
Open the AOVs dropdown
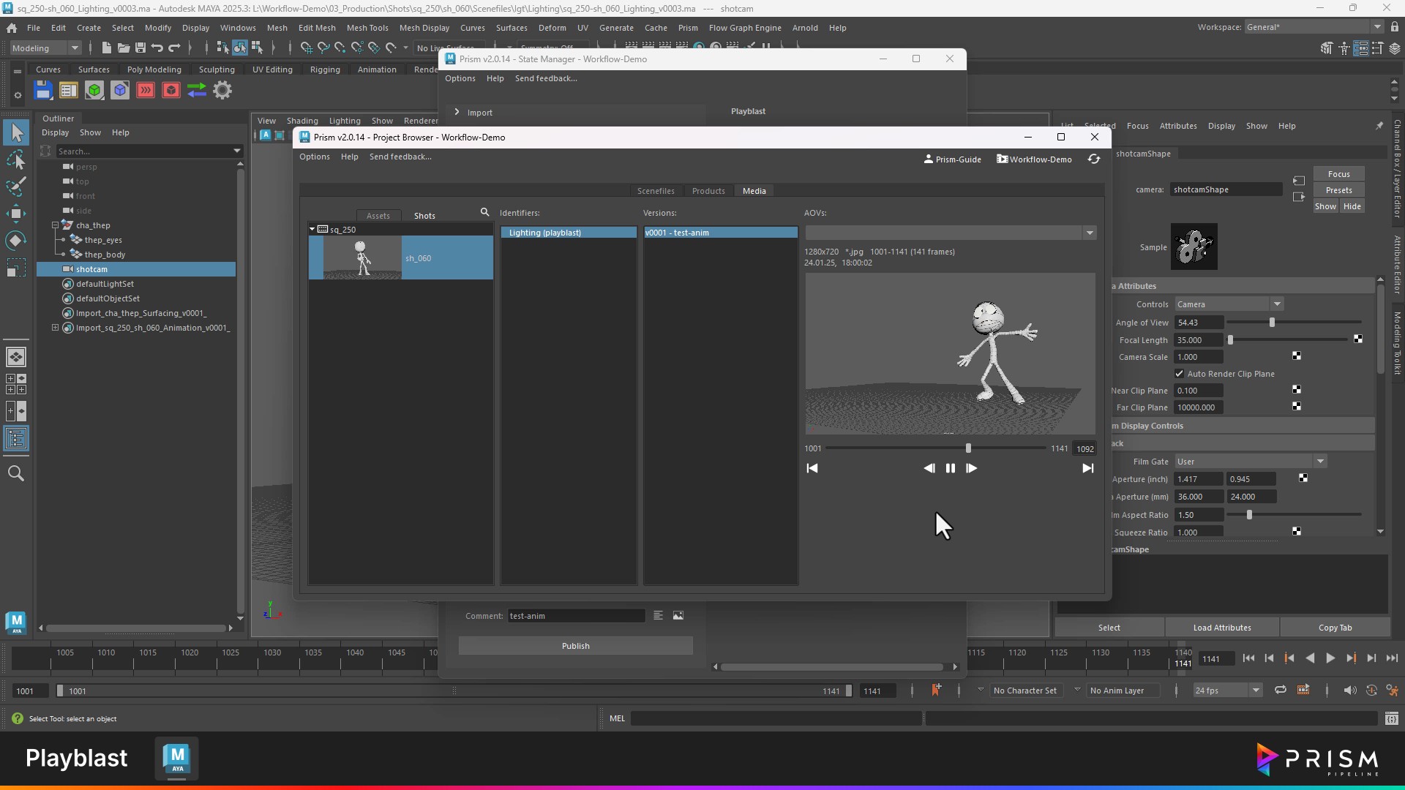pyautogui.click(x=1090, y=233)
